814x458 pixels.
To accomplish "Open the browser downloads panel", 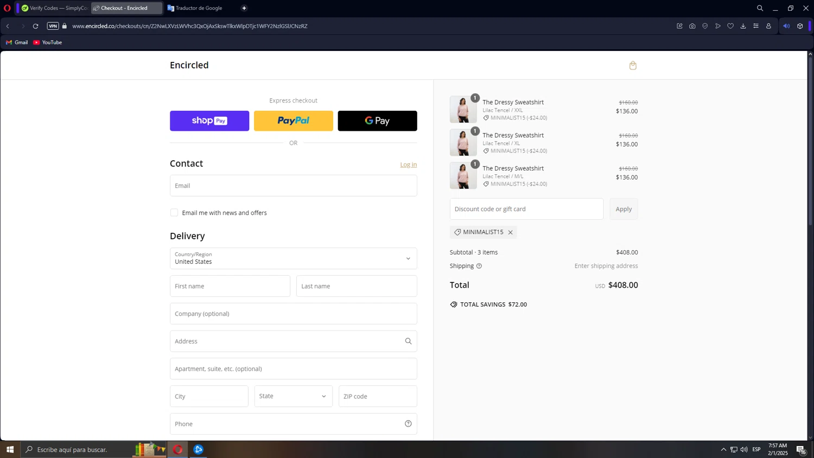I will [743, 26].
